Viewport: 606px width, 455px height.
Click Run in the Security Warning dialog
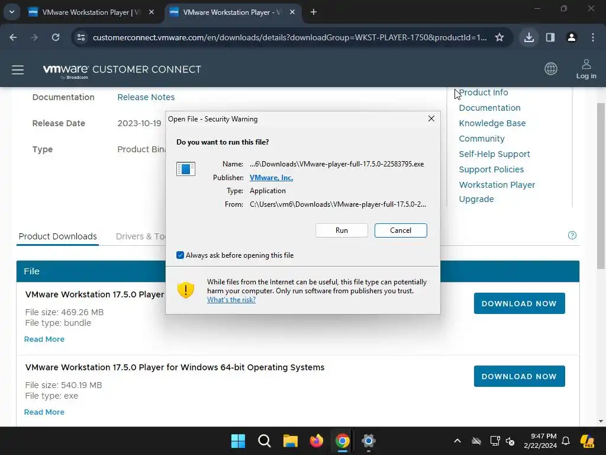(341, 230)
